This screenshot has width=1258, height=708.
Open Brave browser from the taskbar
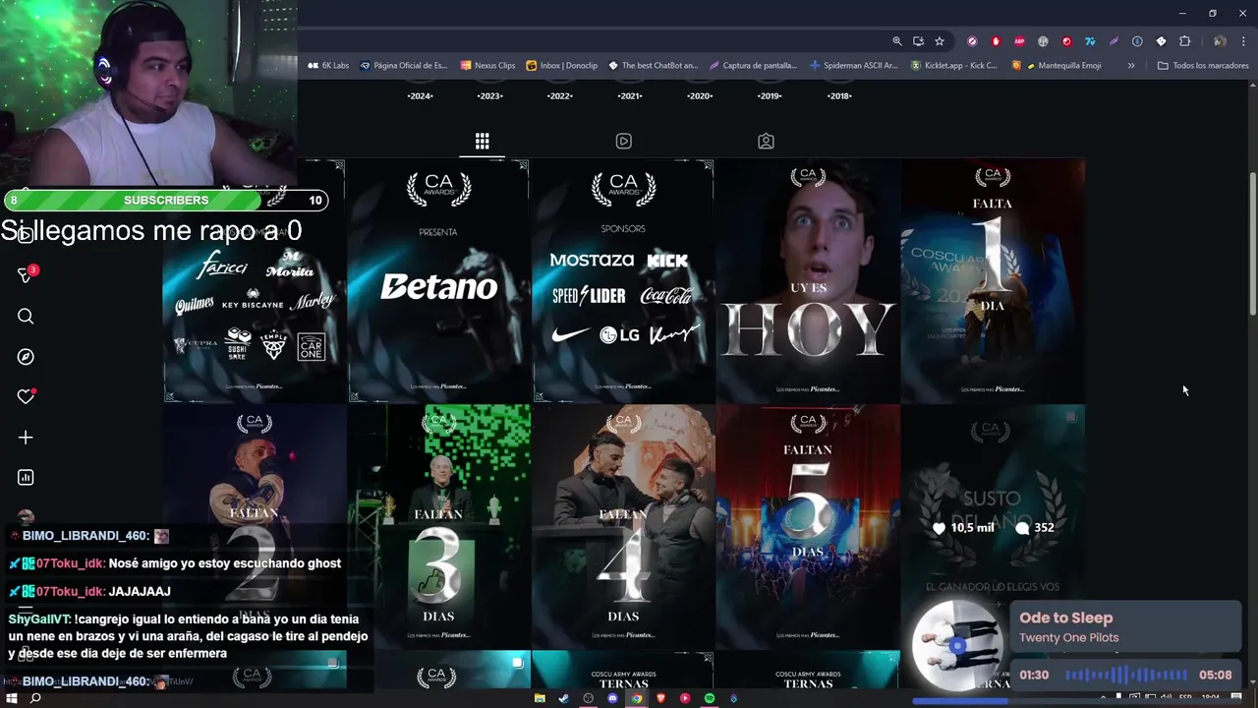pos(661,698)
